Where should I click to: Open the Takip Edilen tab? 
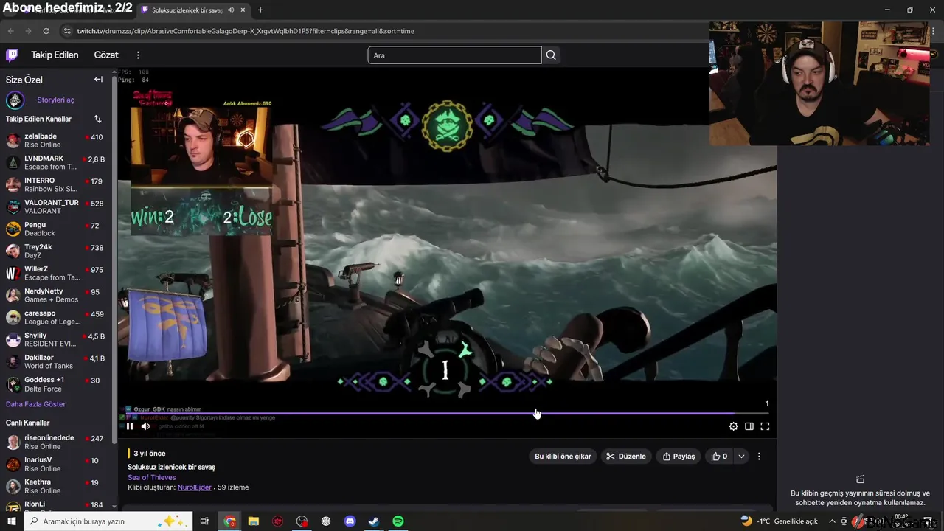click(55, 55)
